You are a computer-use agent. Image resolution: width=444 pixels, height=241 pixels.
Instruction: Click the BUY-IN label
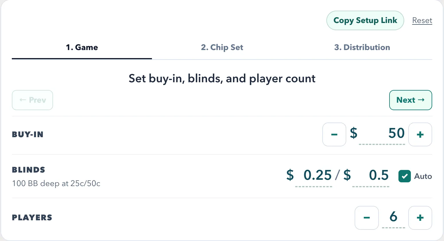(28, 135)
